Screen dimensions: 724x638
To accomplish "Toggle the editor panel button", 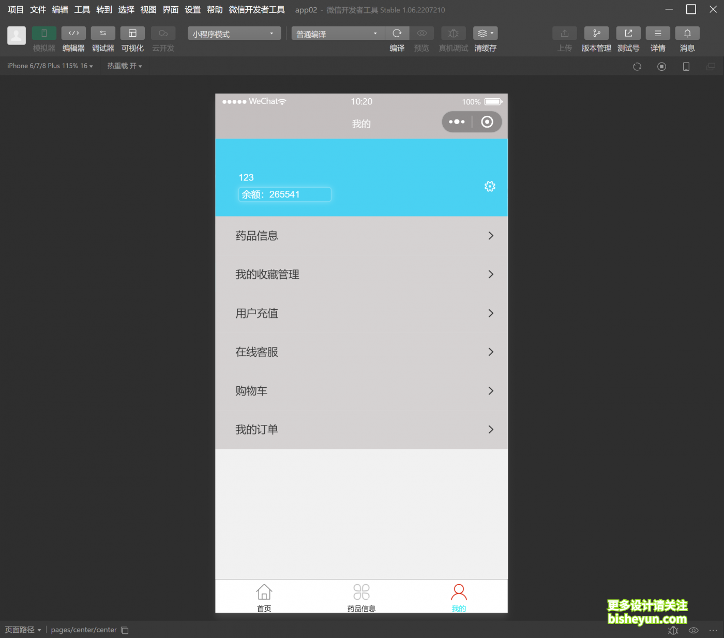I will tap(73, 34).
